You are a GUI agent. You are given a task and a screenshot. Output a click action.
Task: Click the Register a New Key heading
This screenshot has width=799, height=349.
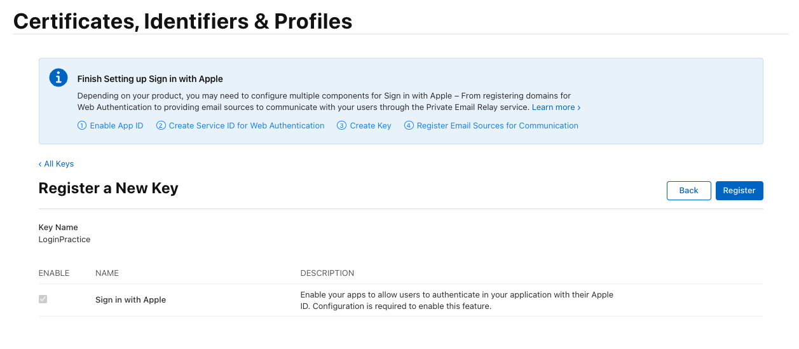[109, 188]
